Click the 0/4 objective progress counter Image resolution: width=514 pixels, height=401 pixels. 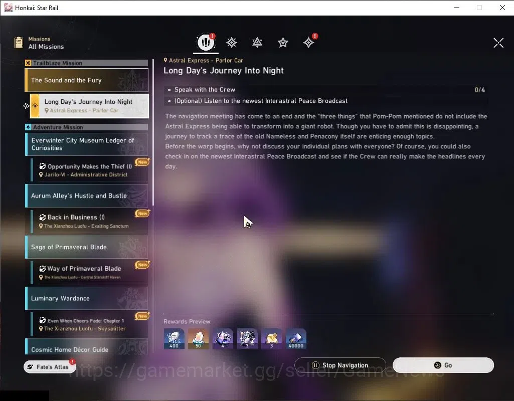pyautogui.click(x=479, y=90)
